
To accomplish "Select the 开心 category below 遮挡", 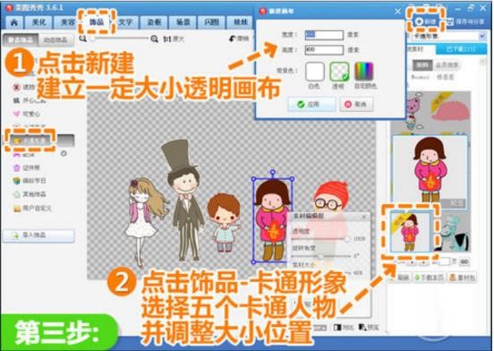I will click(29, 101).
